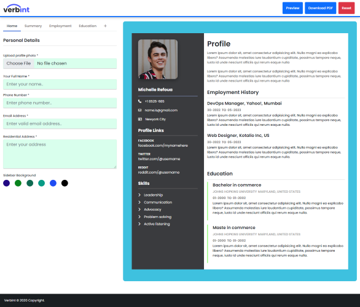This screenshot has height=307, width=360.
Task: Click the profile photo in resume preview
Action: click(158, 59)
